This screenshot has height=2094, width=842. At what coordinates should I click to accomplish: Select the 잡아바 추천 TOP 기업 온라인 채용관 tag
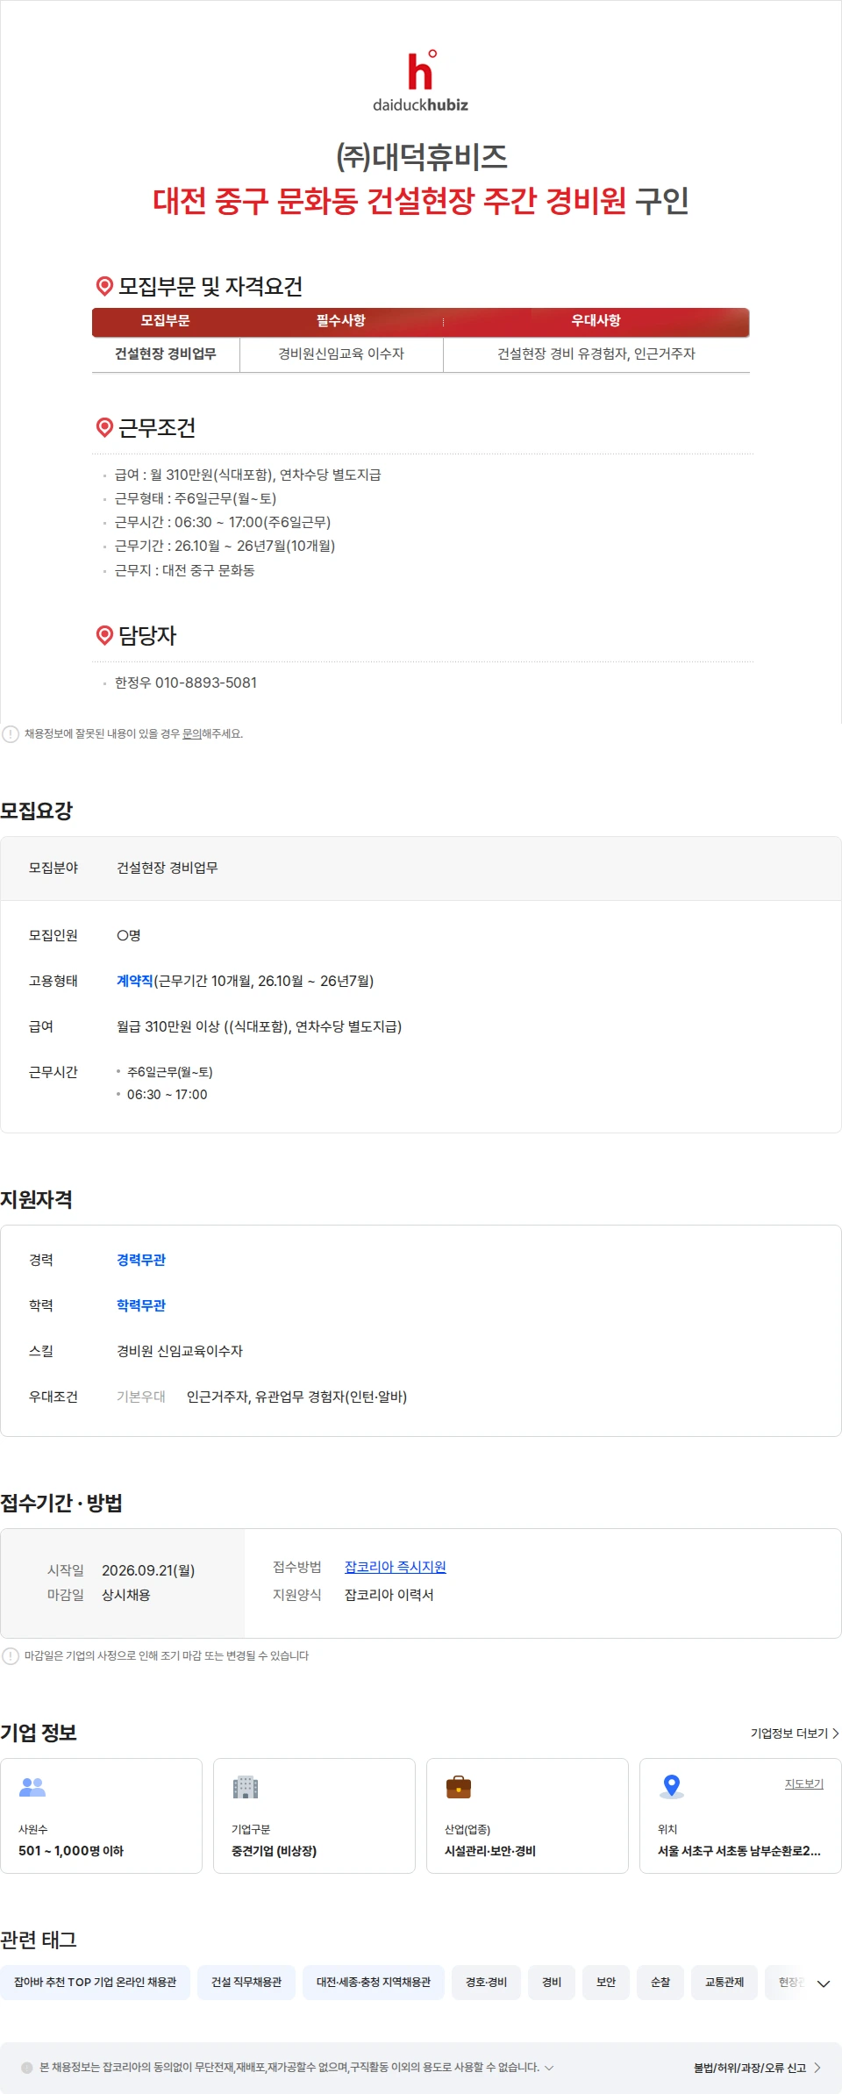pyautogui.click(x=96, y=1983)
